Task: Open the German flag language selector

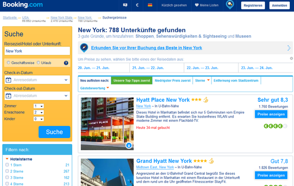Action: 150,5
